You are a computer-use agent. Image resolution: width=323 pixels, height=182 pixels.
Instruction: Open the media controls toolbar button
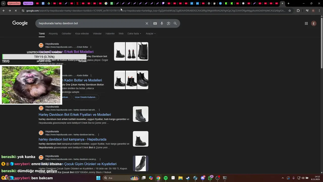tap(307, 11)
